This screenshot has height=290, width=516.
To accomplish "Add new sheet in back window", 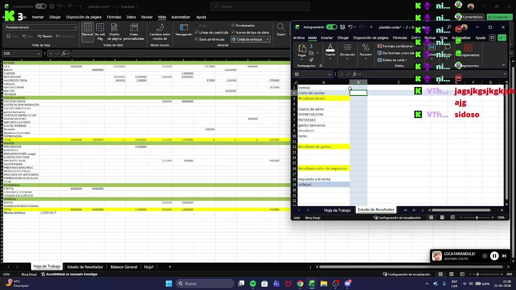I will (x=170, y=267).
